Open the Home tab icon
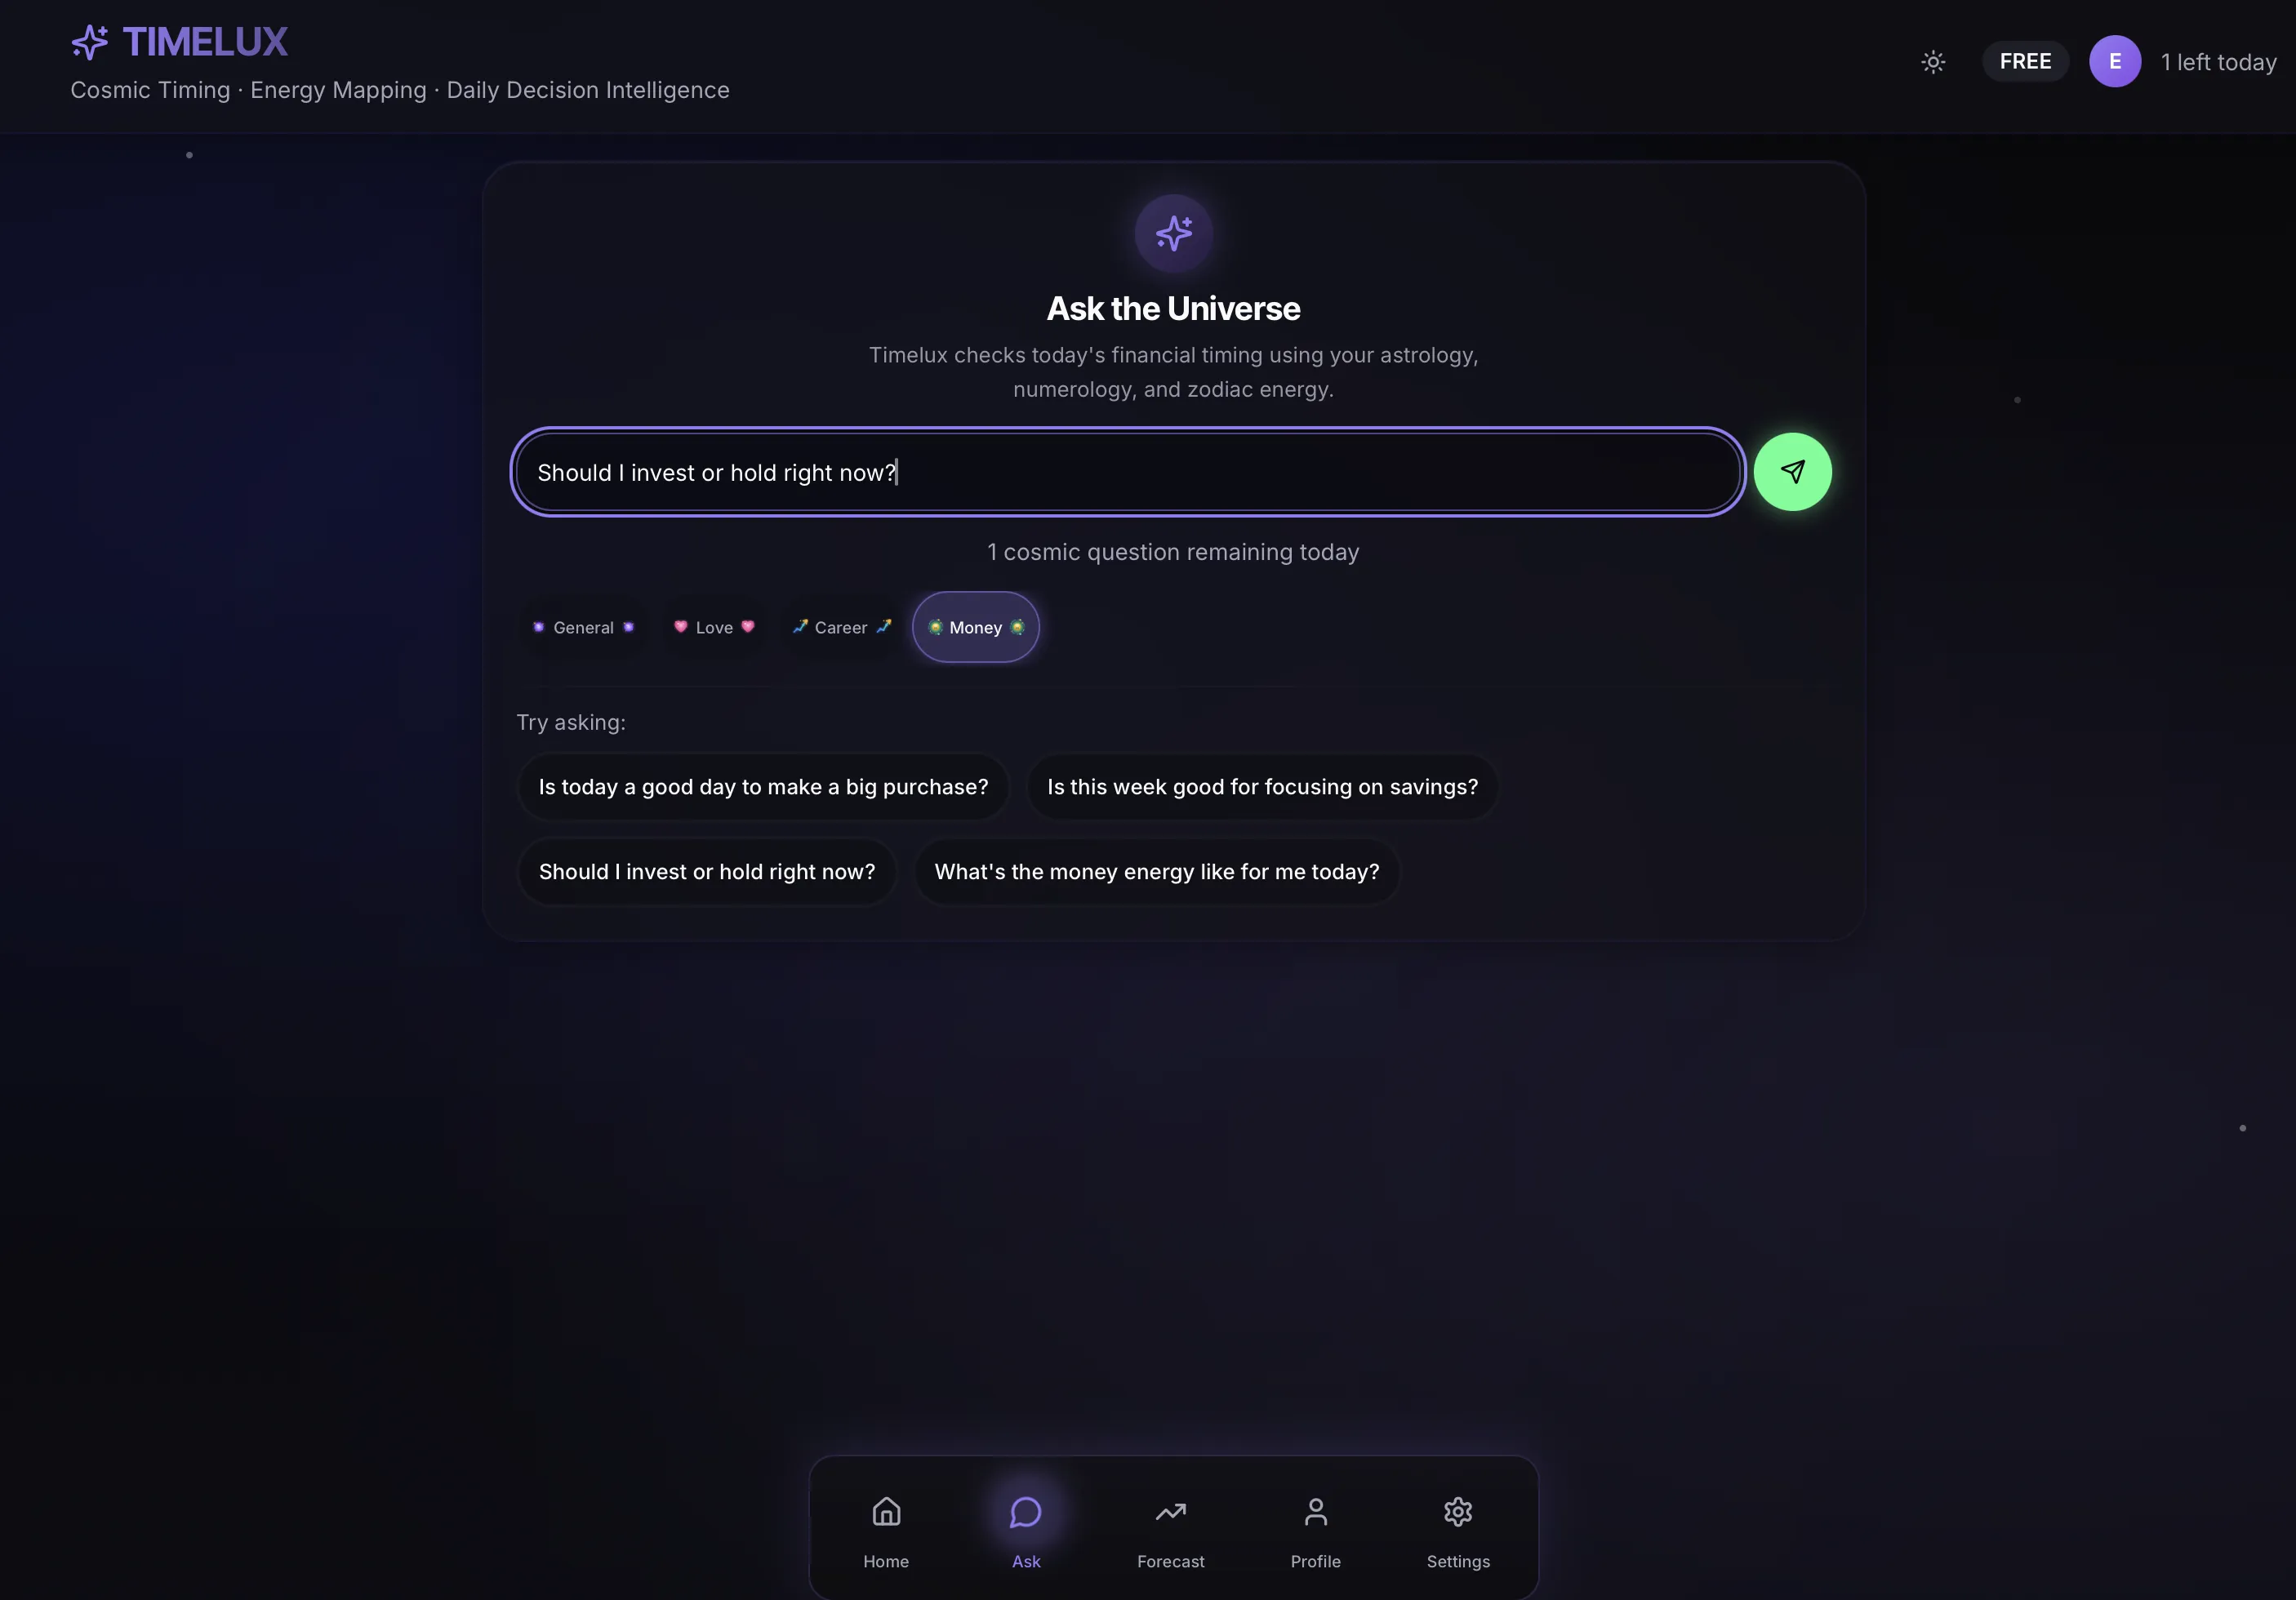Viewport: 2296px width, 1600px height. (x=886, y=1511)
